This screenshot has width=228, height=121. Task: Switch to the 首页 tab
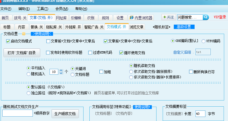click(x=5, y=18)
